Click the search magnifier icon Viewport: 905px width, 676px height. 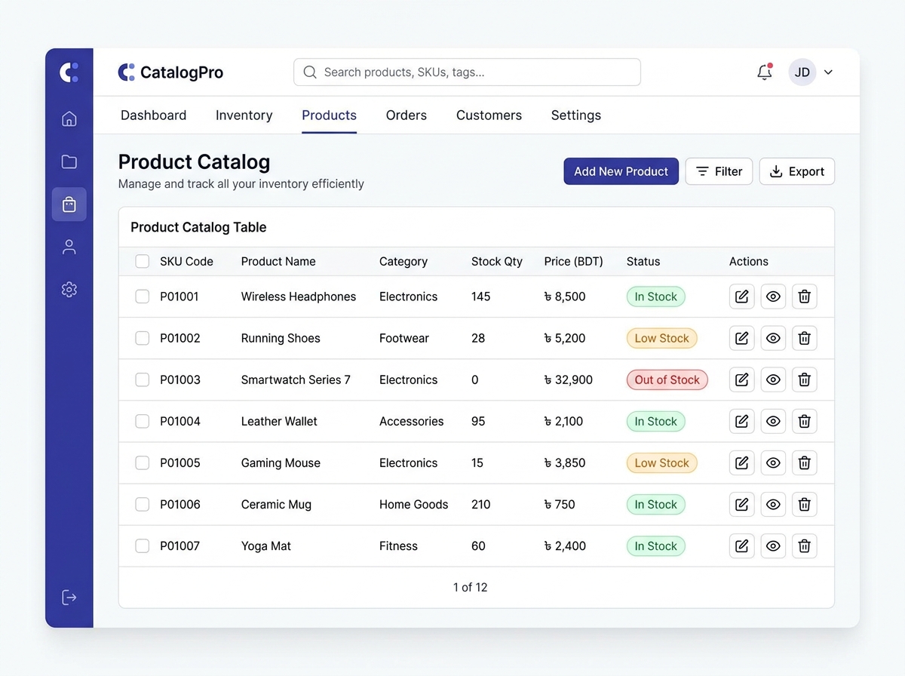pyautogui.click(x=309, y=72)
